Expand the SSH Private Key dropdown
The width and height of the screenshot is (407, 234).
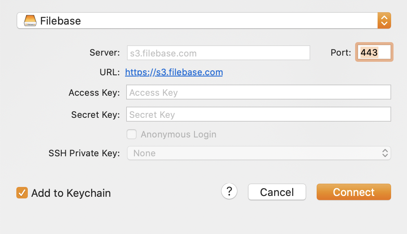point(259,153)
